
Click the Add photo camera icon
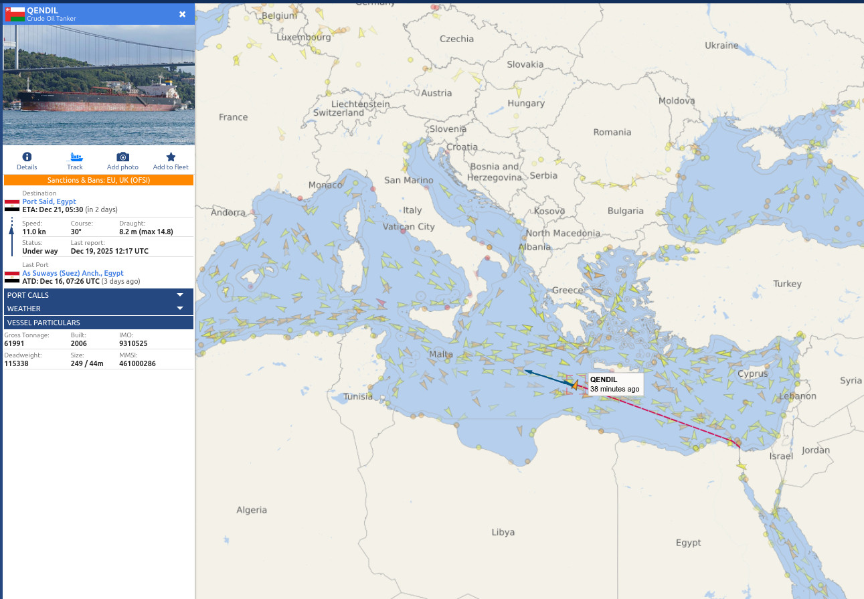click(x=122, y=157)
